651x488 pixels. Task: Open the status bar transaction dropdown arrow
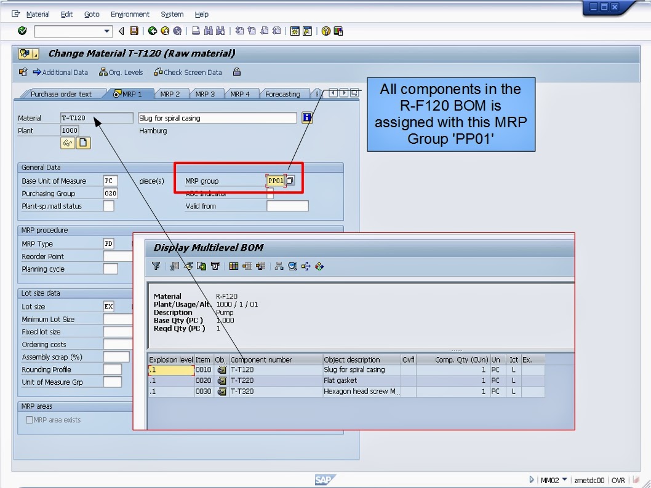coord(564,479)
